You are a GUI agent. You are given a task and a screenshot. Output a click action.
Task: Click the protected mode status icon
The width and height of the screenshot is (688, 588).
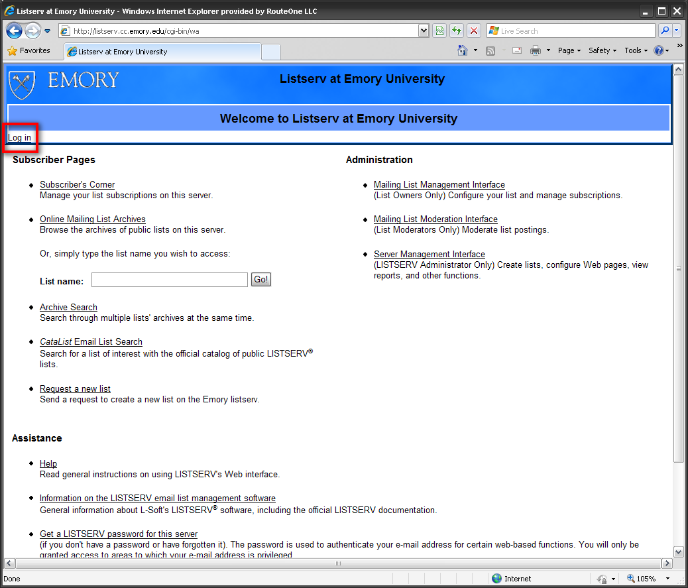pos(602,579)
